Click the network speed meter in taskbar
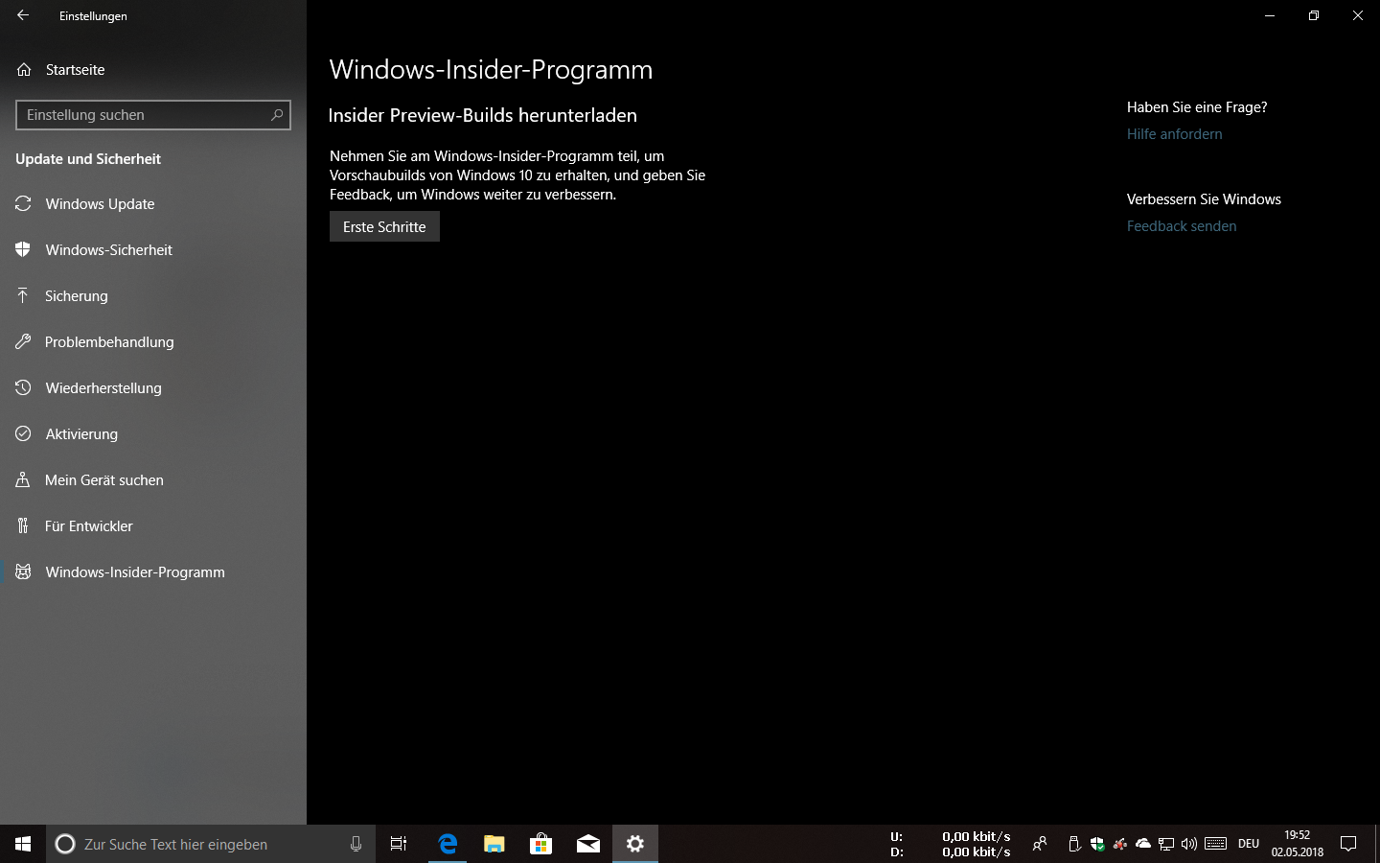The image size is (1380, 863). point(951,844)
